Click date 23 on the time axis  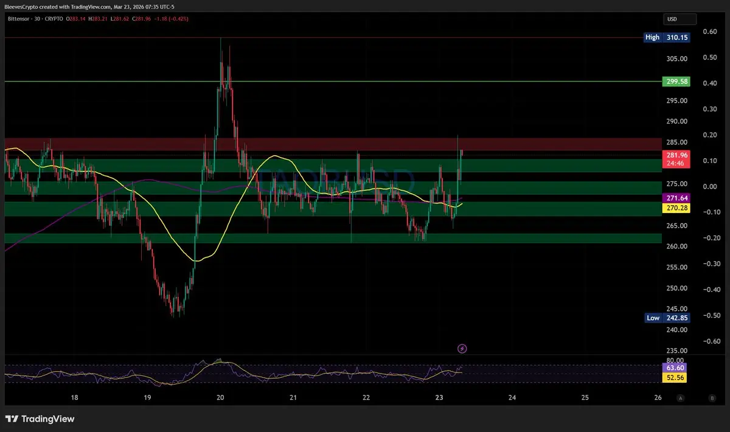click(439, 398)
